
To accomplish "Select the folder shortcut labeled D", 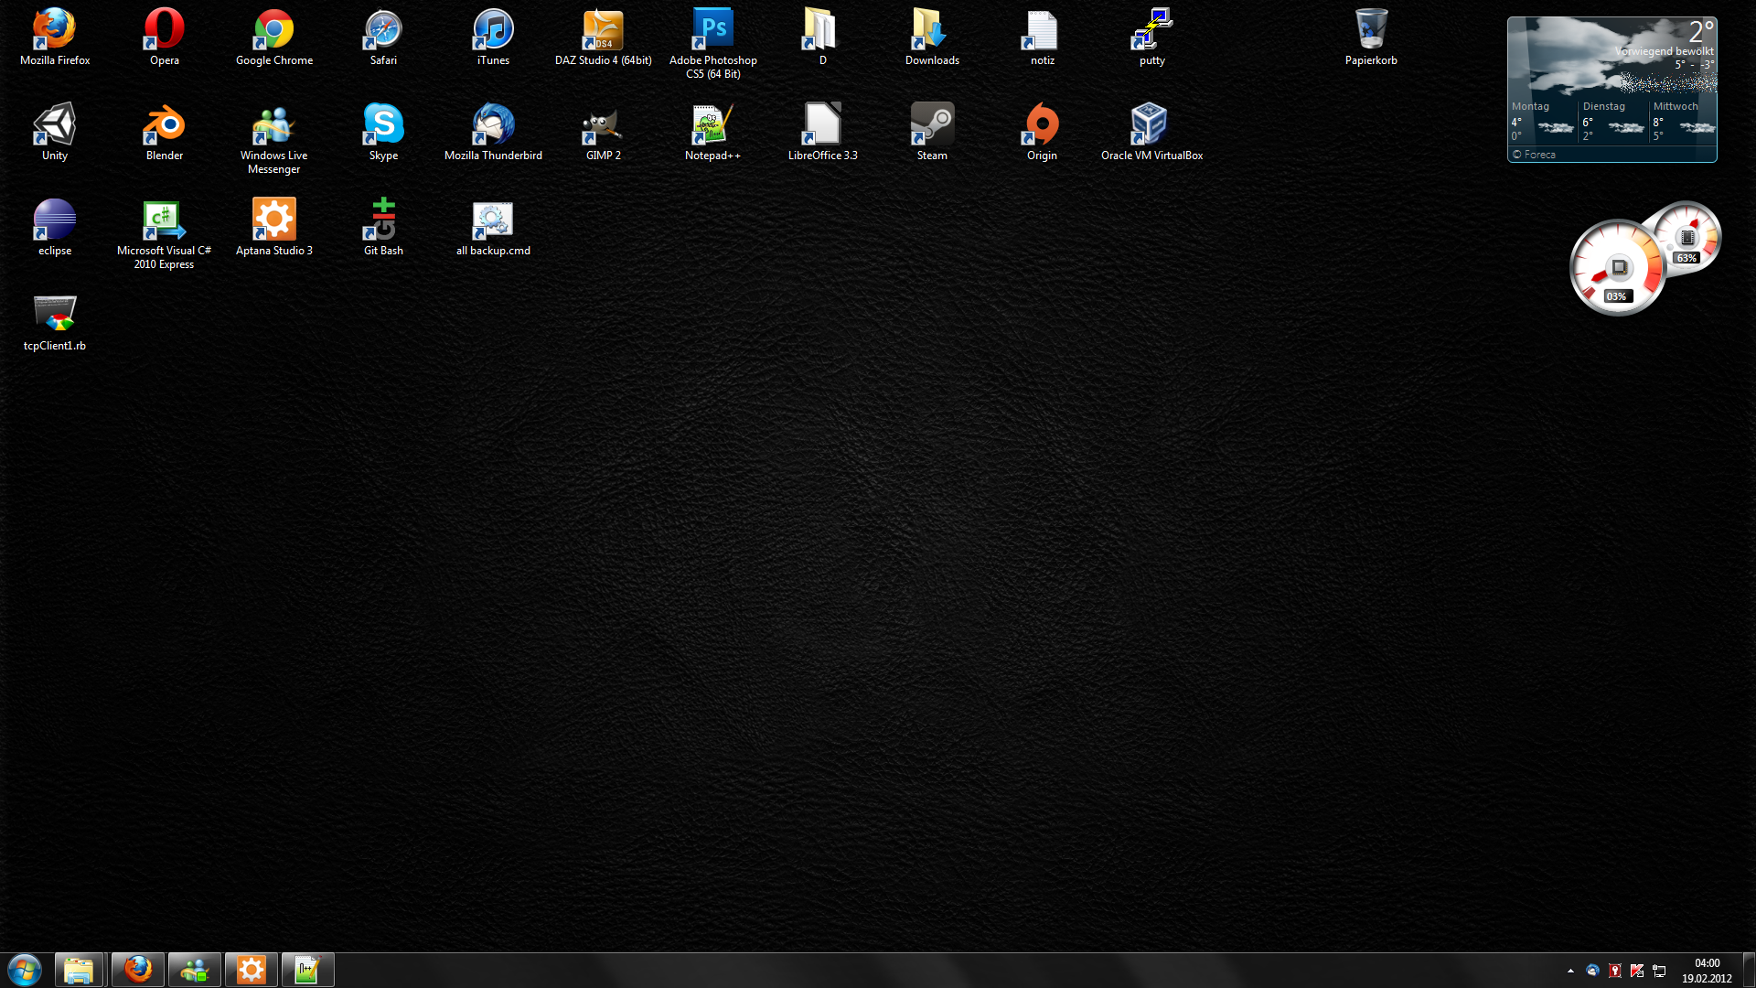I will 822,38.
